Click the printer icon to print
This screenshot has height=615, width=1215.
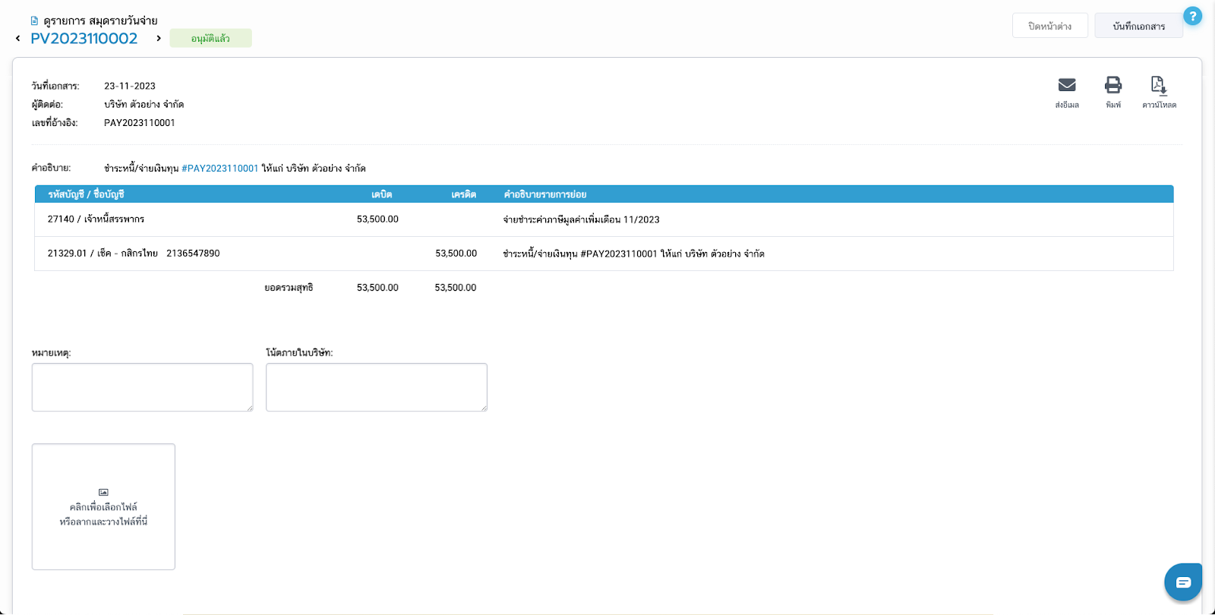(x=1113, y=85)
